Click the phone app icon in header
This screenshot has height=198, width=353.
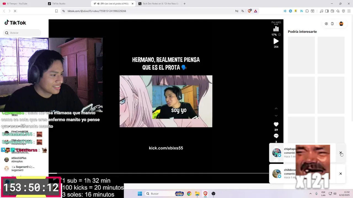pyautogui.click(x=332, y=24)
